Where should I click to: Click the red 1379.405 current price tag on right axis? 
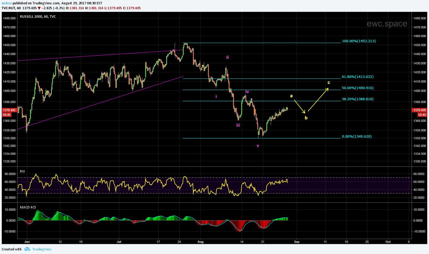pos(419,110)
